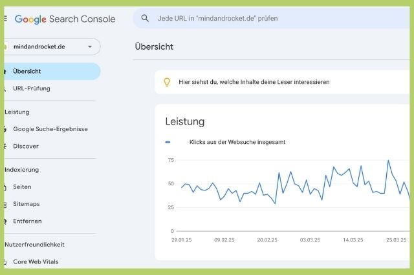Click the blue legend marker for Klicks

(x=168, y=142)
